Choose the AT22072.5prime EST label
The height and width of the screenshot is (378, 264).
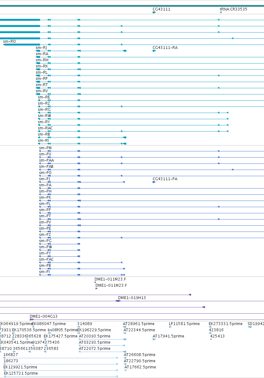point(95,349)
